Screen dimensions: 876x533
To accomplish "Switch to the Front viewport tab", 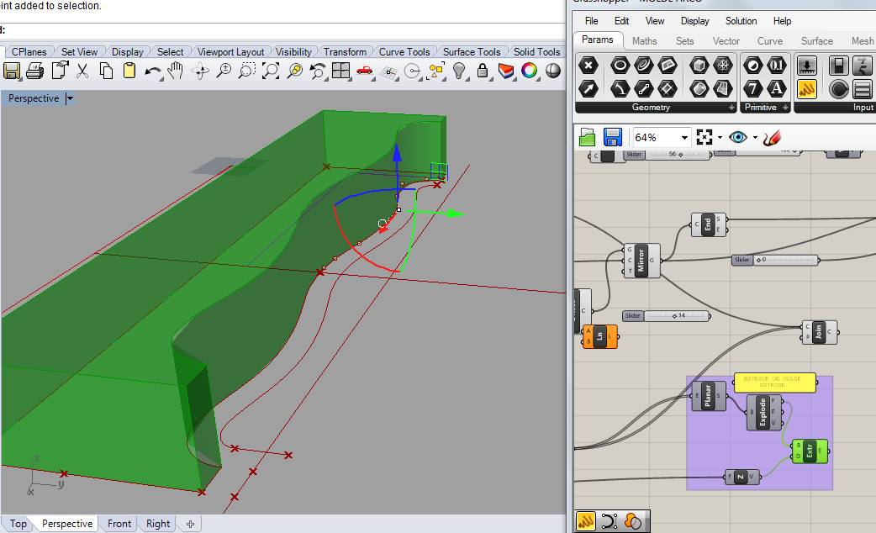I will 119,524.
